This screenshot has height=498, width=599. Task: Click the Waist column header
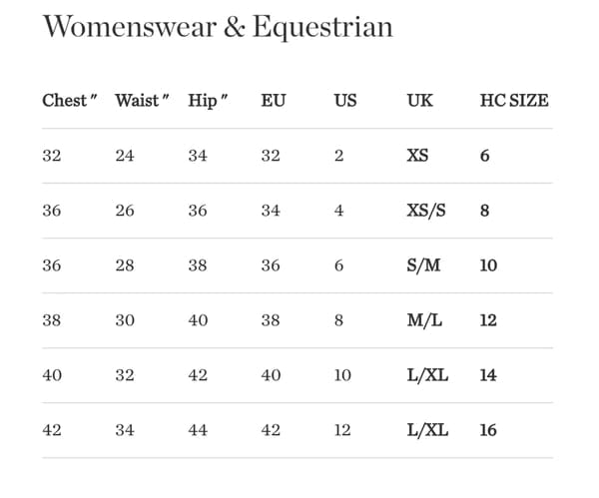tap(142, 101)
